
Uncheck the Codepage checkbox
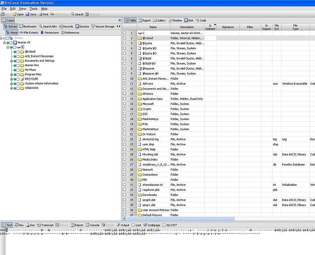pyautogui.click(x=145, y=225)
